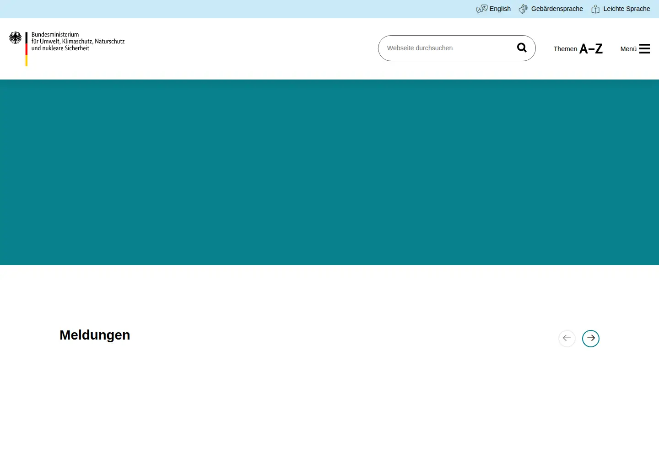Open the Leichte Sprache page

point(621,9)
